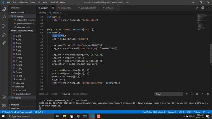Image resolution: width=212 pixels, height=119 pixels.
Task: Select Python interpreter in status bar
Action: [17, 112]
